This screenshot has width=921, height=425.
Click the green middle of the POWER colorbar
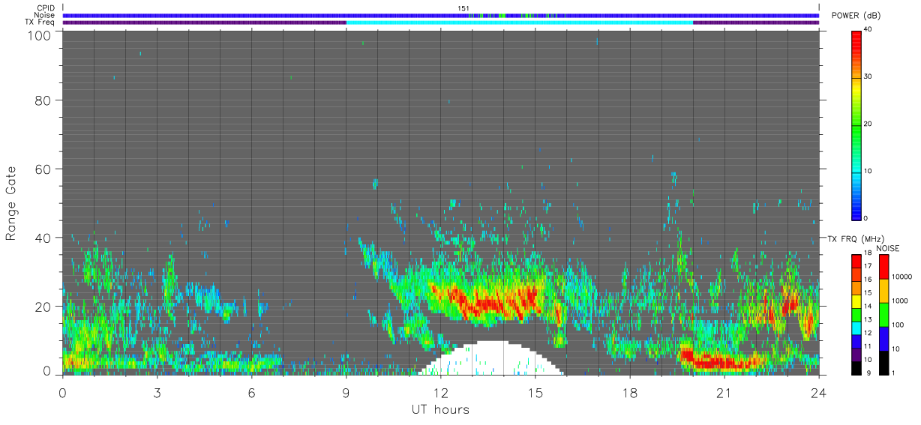(x=856, y=124)
